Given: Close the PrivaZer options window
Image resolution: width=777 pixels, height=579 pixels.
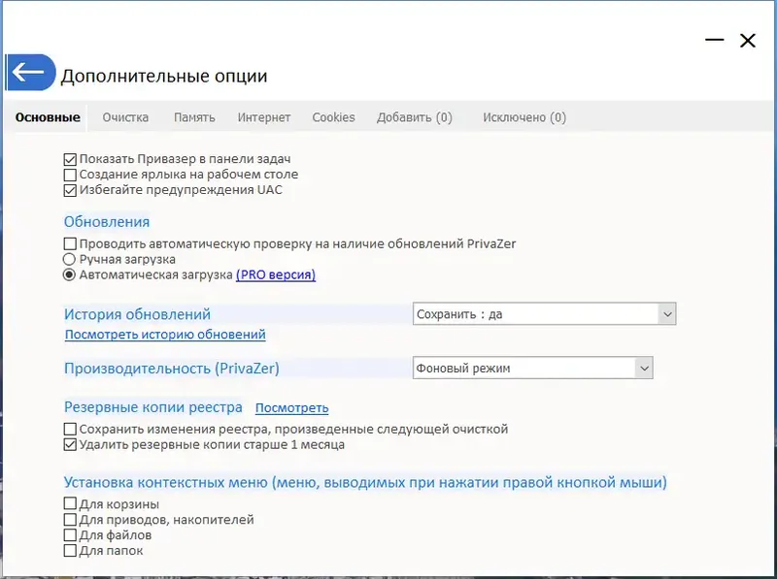Looking at the screenshot, I should point(747,40).
